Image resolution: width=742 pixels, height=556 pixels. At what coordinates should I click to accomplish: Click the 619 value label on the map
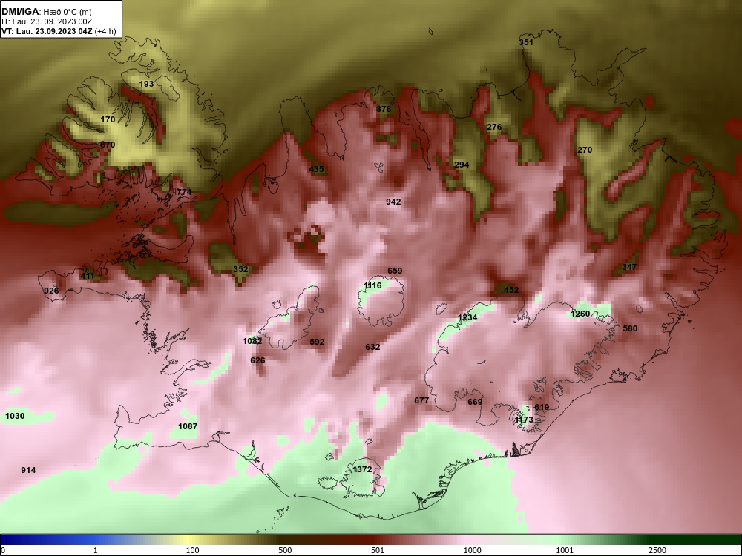[542, 407]
